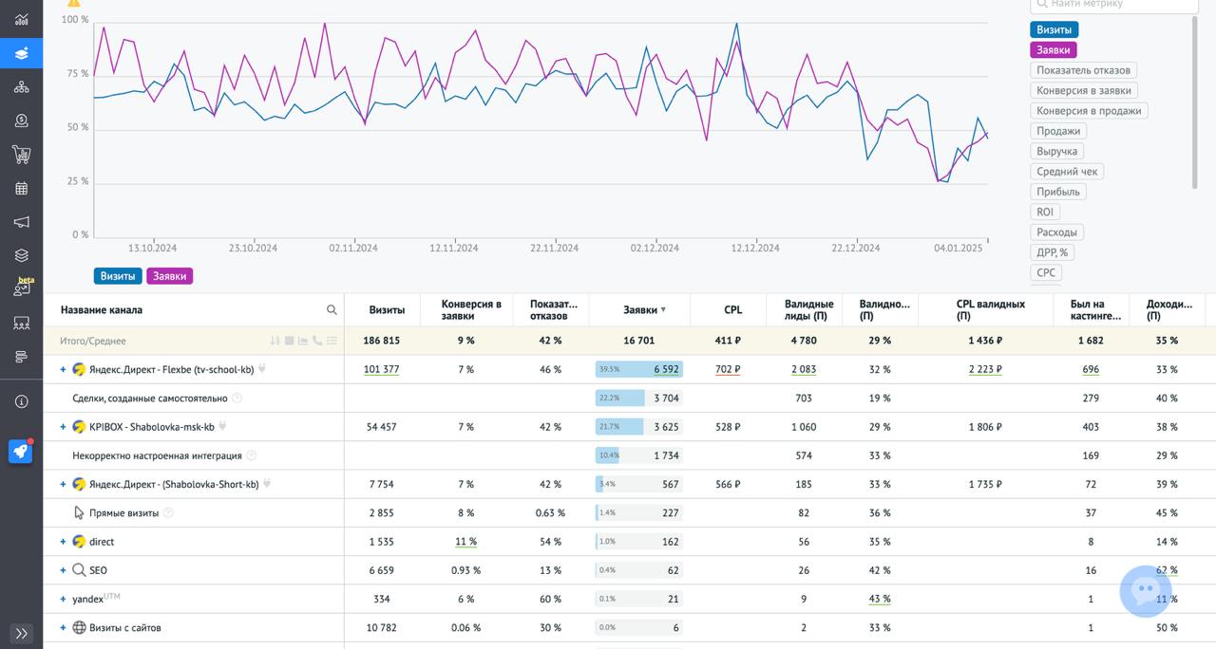Open the calendar grid sidebar icon
This screenshot has height=649, width=1216.
(21, 188)
